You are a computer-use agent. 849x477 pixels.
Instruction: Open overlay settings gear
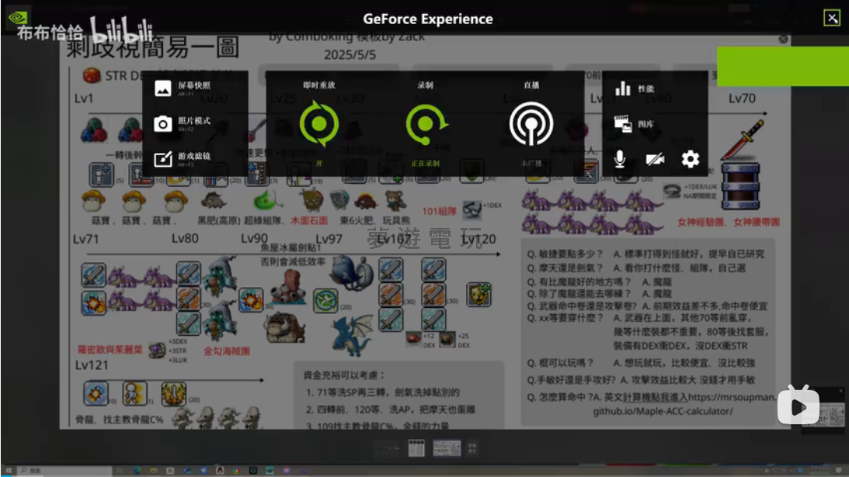(691, 159)
